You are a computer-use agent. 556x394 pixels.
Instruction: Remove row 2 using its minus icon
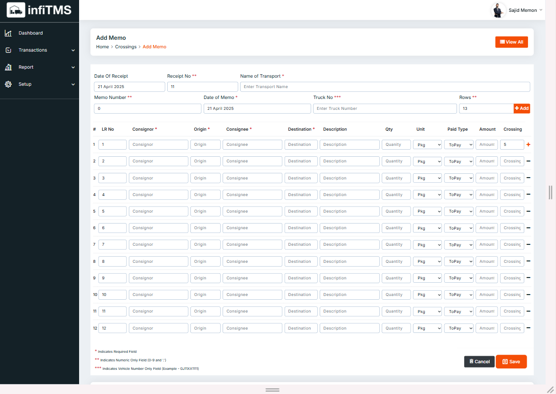(528, 161)
